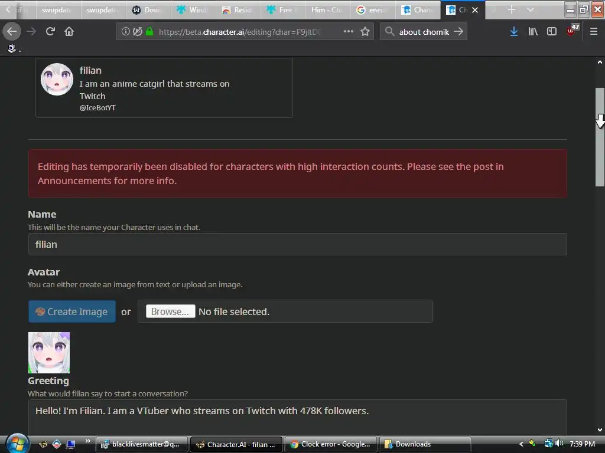Click the vertical scrollbar thumb
The image size is (605, 453).
point(600,137)
